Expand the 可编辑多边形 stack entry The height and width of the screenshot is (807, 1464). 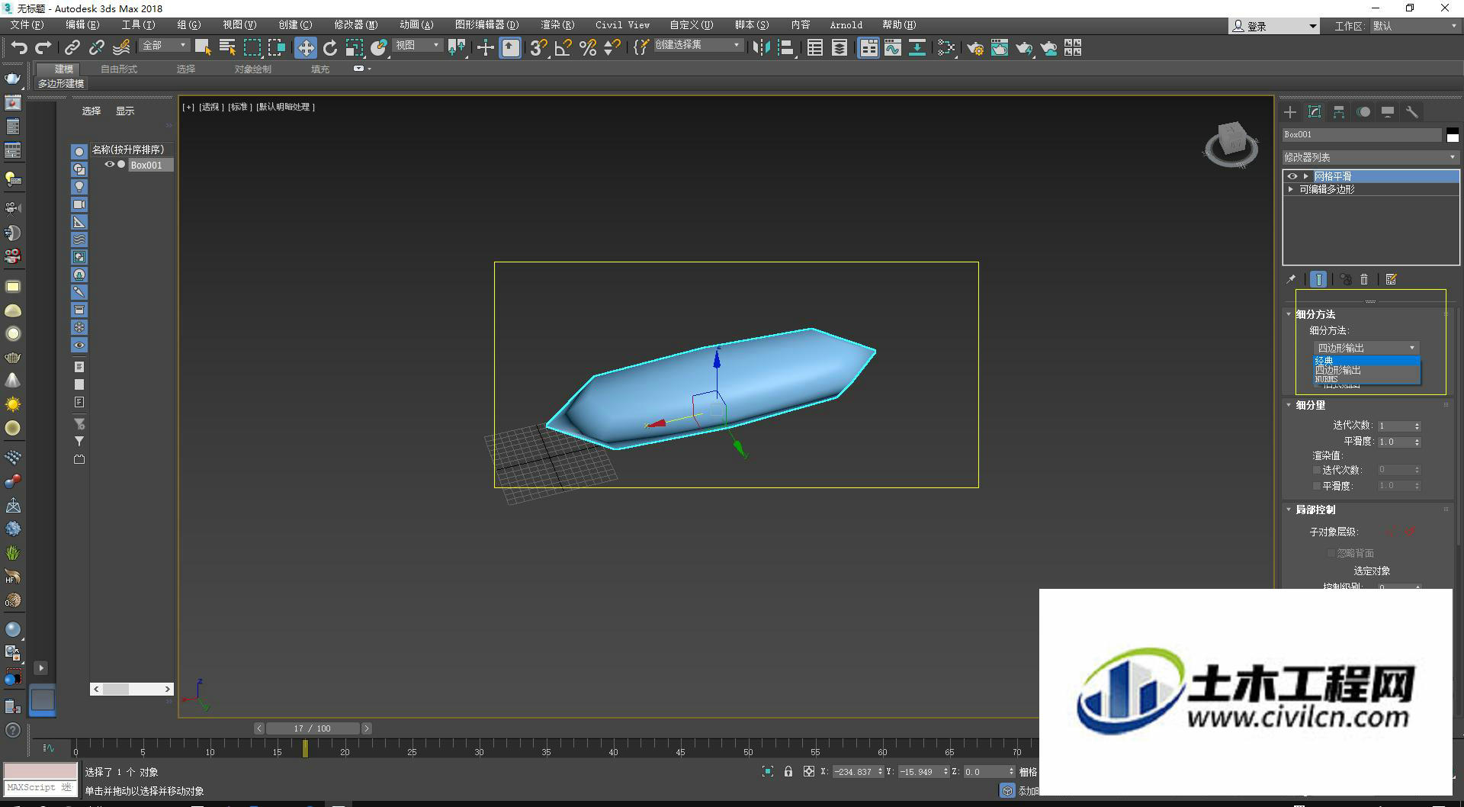[x=1290, y=189]
